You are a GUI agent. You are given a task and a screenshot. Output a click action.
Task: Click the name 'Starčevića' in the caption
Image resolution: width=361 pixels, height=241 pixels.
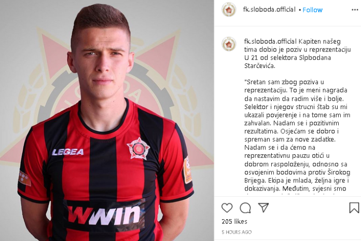pyautogui.click(x=260, y=66)
